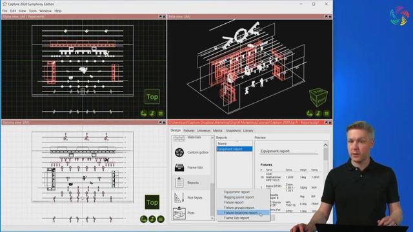Select the Equipment report row in Reports list
Image resolution: width=413 pixels, height=232 pixels.
point(234,149)
